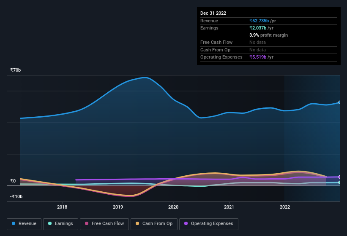347x236 pixels.
Task: Click the Dec 31 2022 tooltip date
Action: click(213, 13)
